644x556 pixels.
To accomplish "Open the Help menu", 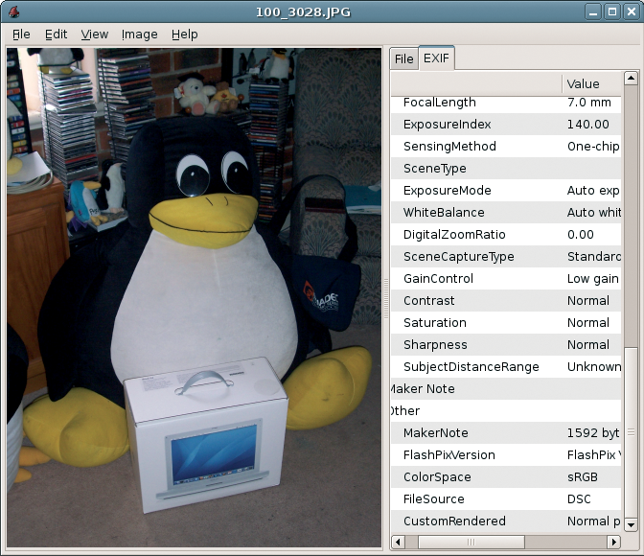I will coord(184,35).
